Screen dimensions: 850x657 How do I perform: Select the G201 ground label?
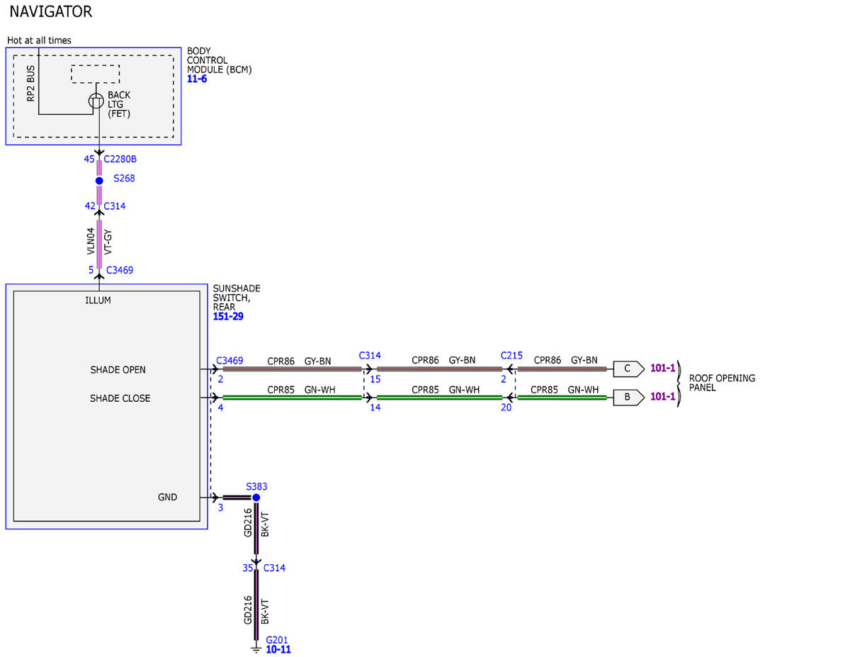277,640
